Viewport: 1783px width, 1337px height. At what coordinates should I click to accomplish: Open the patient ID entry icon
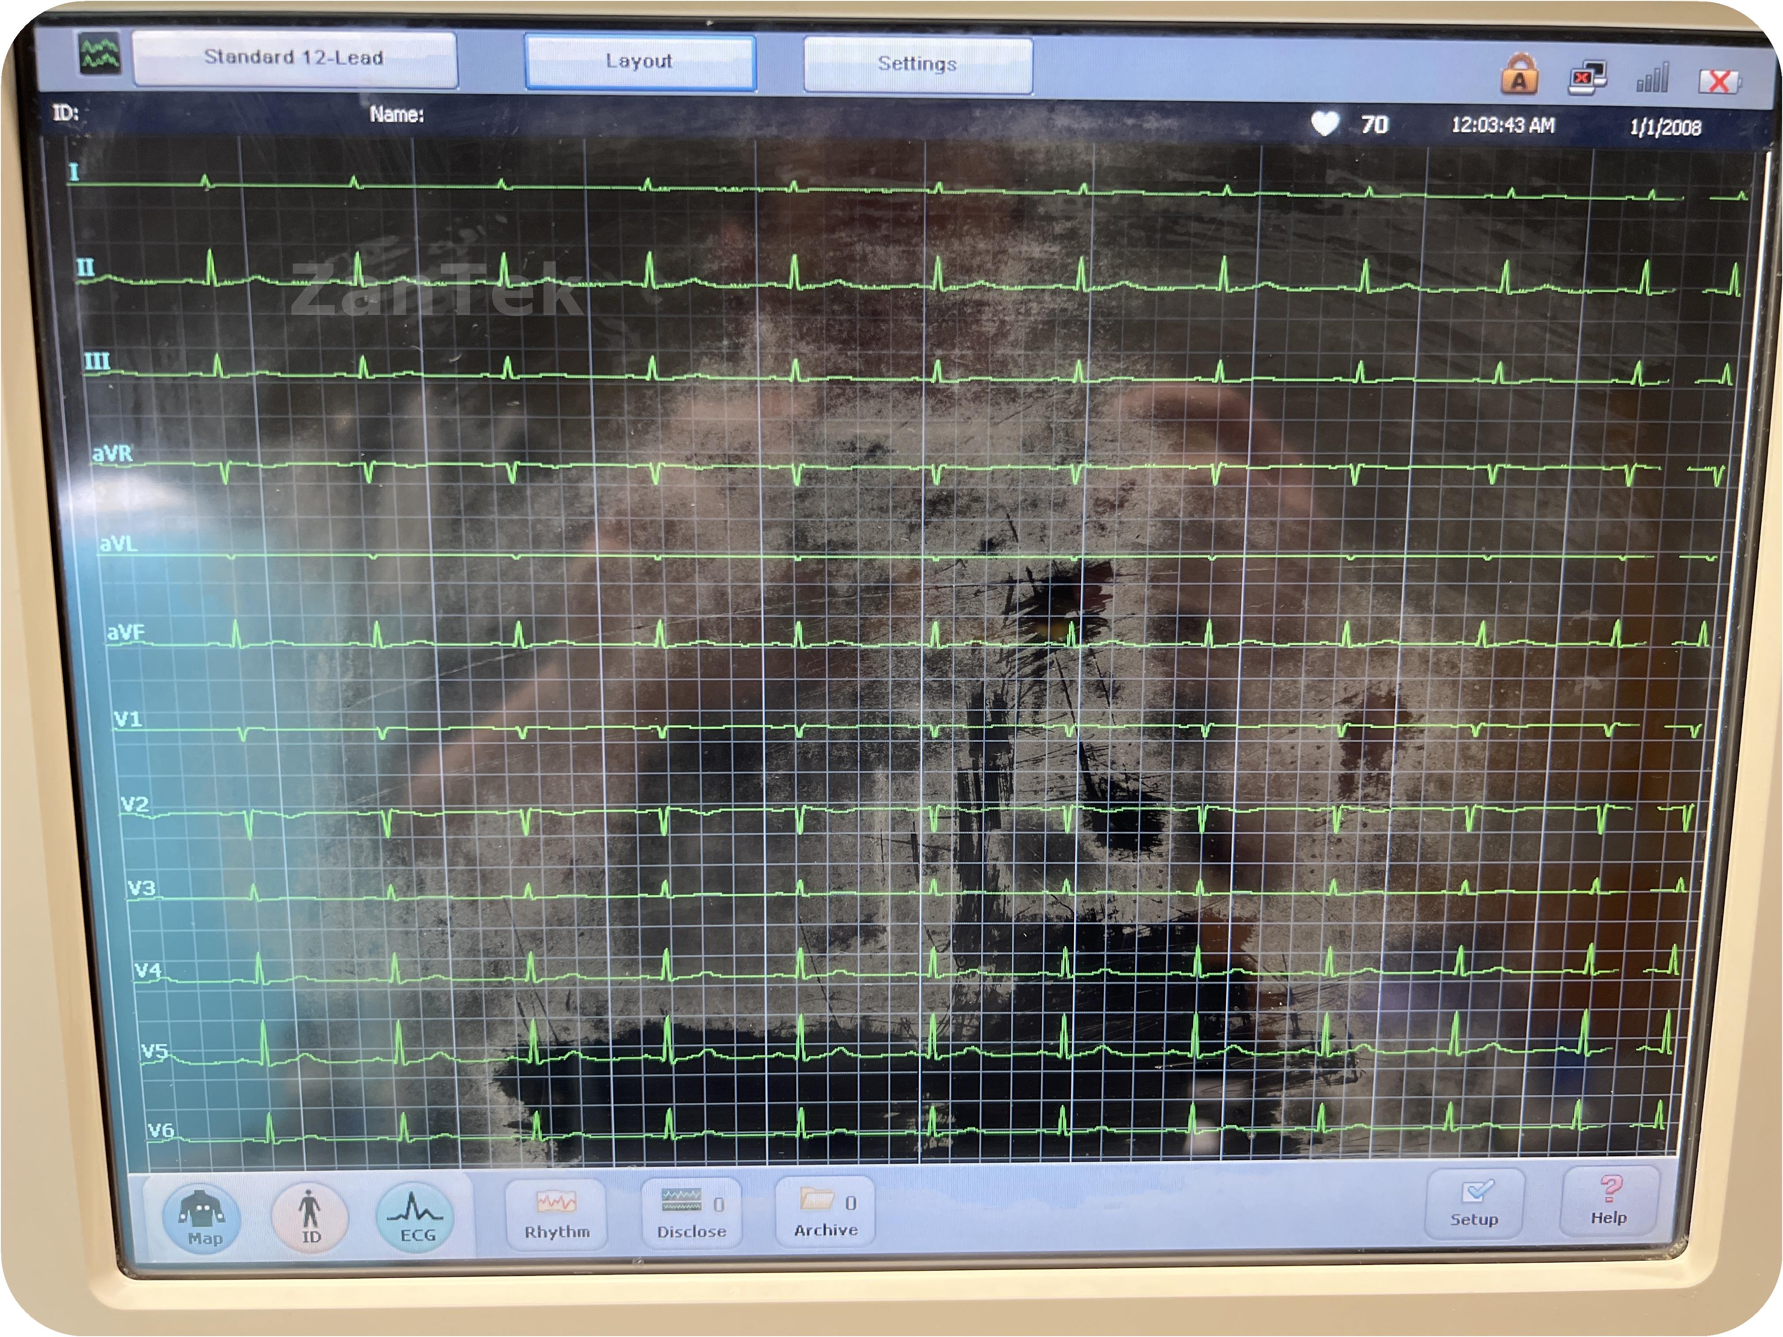coord(310,1217)
